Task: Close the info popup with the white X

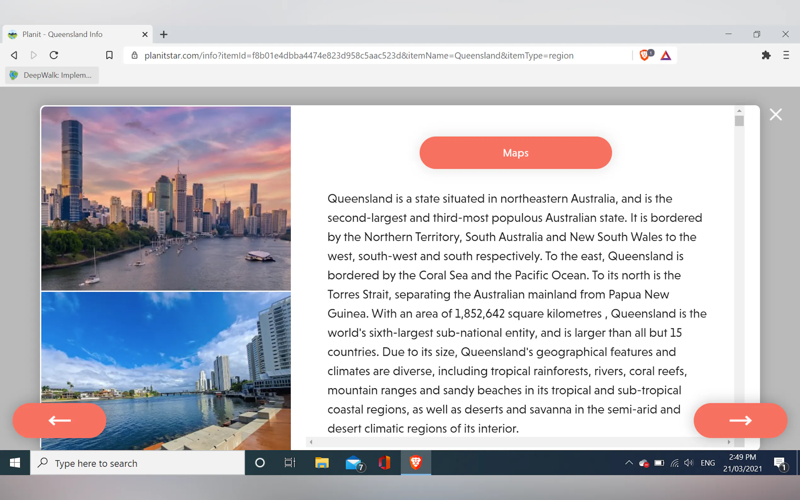Action: (775, 115)
